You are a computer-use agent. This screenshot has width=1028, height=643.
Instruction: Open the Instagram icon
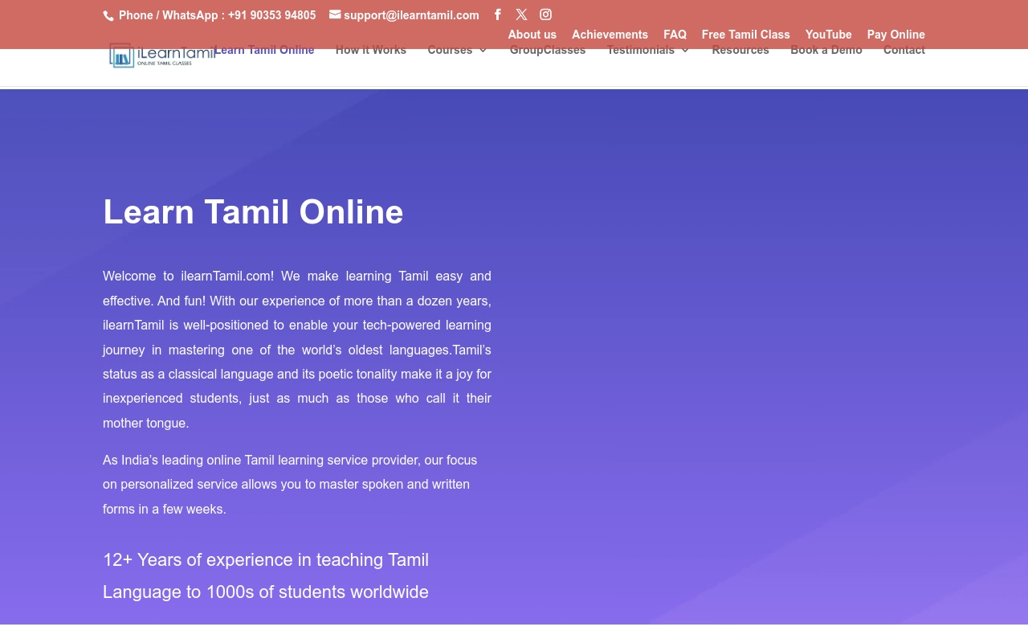(546, 14)
